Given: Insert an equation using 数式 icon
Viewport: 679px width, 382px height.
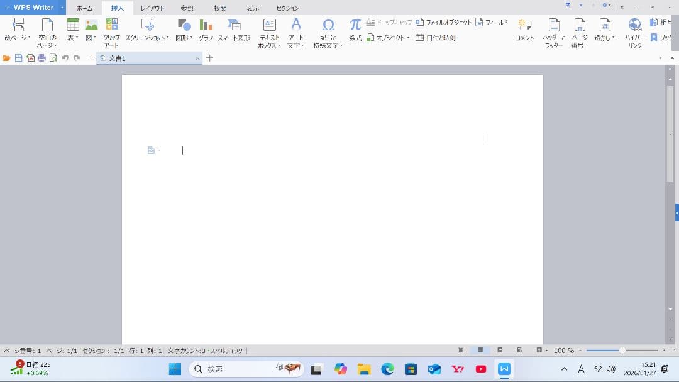Looking at the screenshot, I should point(355,30).
